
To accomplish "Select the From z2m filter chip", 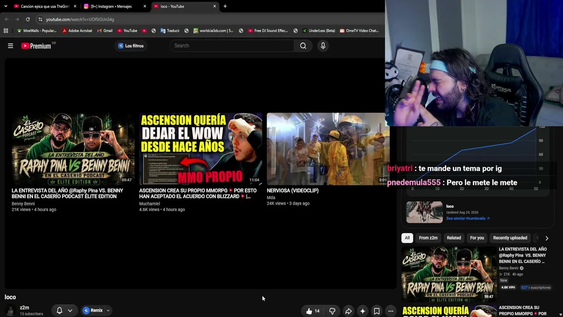I will (x=428, y=238).
